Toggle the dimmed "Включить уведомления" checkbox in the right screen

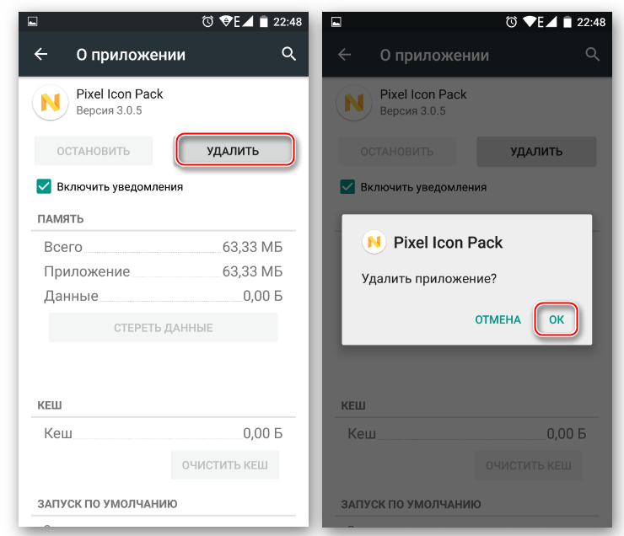[x=347, y=186]
